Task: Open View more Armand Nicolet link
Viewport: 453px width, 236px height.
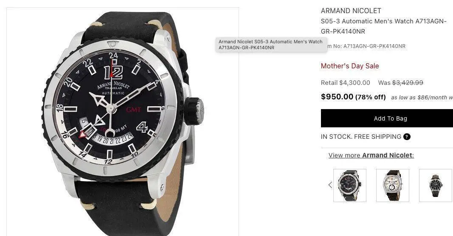Action: tap(371, 155)
